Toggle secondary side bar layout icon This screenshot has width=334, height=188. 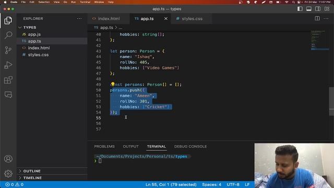[318, 9]
